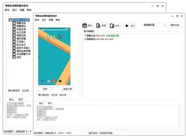Switch to the 提示 tab in the back window

point(21,100)
